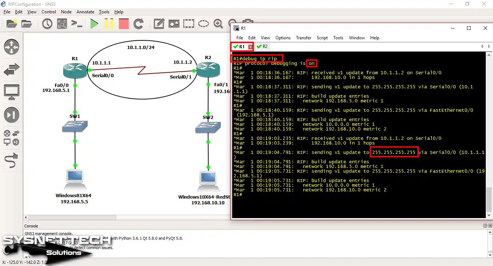Open the Tools menu of GNS3
The height and width of the screenshot is (266, 493).
104,12
